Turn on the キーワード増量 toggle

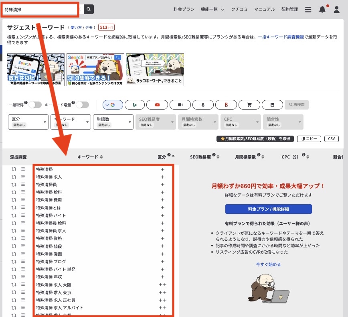[83, 104]
